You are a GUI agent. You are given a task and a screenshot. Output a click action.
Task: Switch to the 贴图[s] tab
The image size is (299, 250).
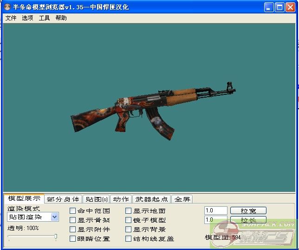(x=96, y=199)
